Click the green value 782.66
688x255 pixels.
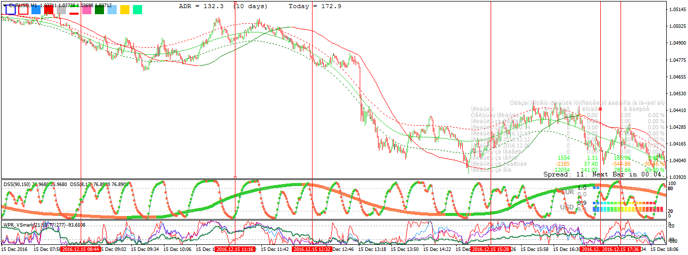(x=622, y=170)
